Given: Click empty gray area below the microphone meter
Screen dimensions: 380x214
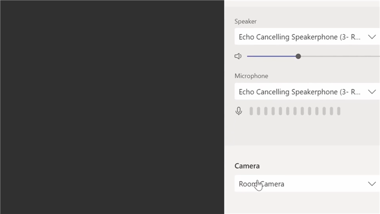Looking at the screenshot, I should (301, 131).
